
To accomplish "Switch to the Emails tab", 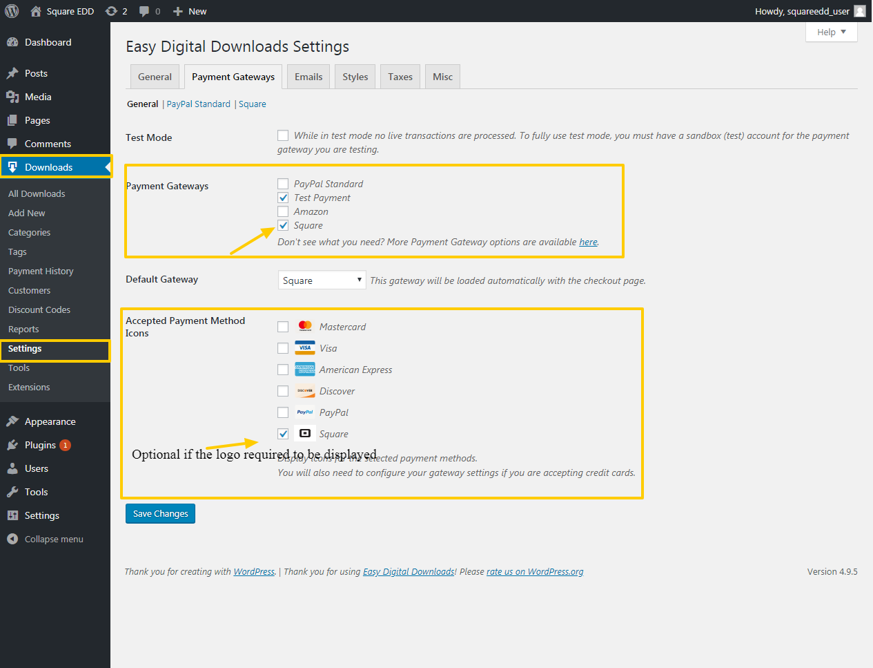I will tap(308, 77).
